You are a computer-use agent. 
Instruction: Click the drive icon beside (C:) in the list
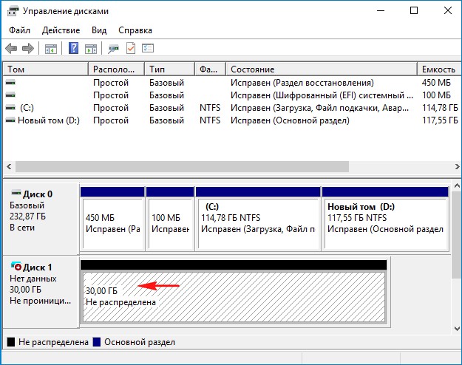coord(10,108)
